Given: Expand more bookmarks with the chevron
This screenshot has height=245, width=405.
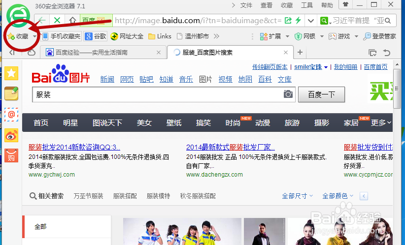Looking at the screenshot, I should [x=216, y=36].
